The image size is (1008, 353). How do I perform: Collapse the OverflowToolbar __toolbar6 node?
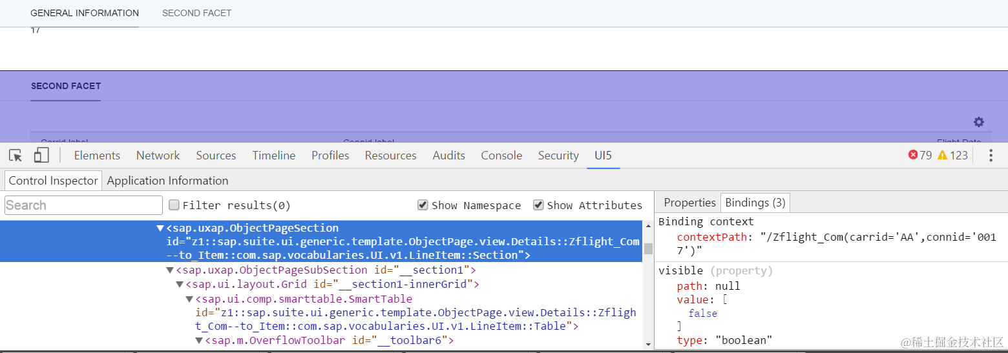pyautogui.click(x=199, y=341)
